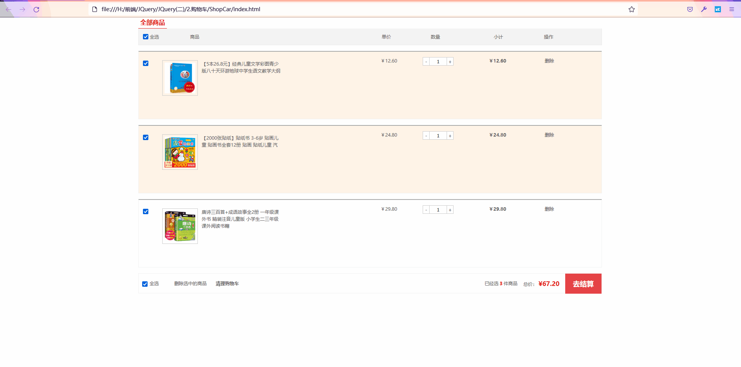The width and height of the screenshot is (741, 367).
Task: Uncheck the ¥12.60 book item checkbox
Action: tap(146, 63)
